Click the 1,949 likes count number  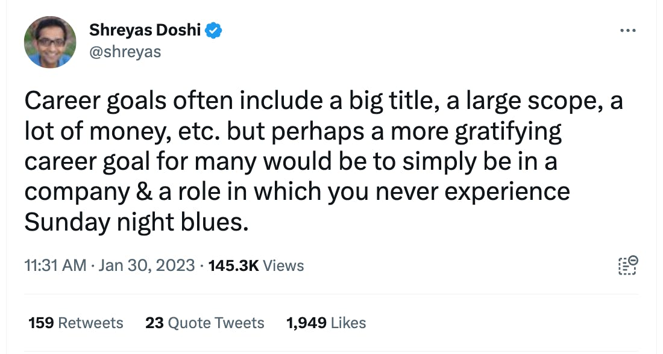tap(306, 323)
